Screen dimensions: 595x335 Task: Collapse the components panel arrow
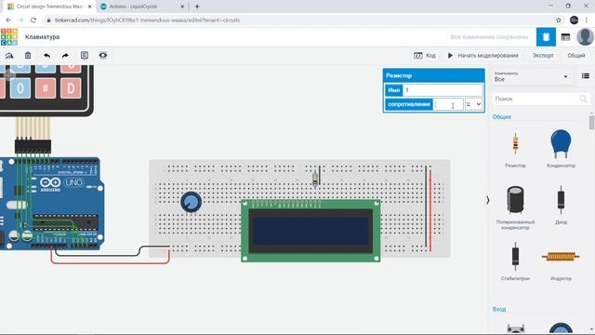487,200
